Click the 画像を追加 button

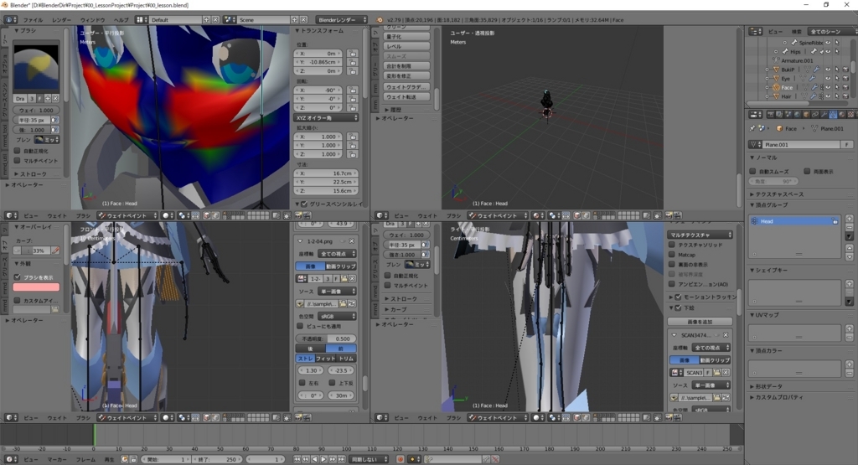click(x=700, y=322)
